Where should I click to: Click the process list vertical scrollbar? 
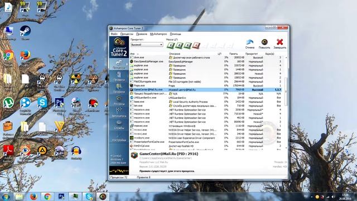tap(286, 91)
